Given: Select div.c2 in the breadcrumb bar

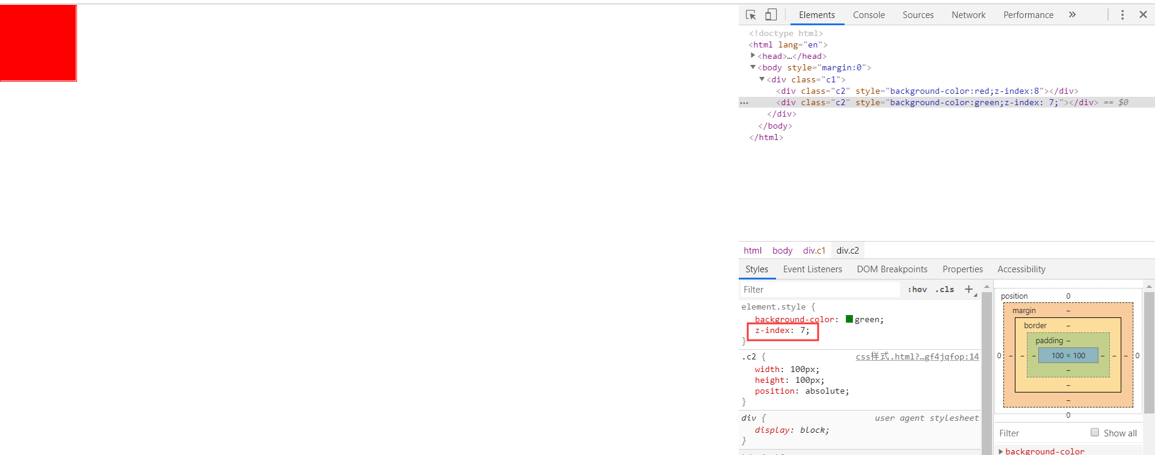Looking at the screenshot, I should pyautogui.click(x=848, y=251).
